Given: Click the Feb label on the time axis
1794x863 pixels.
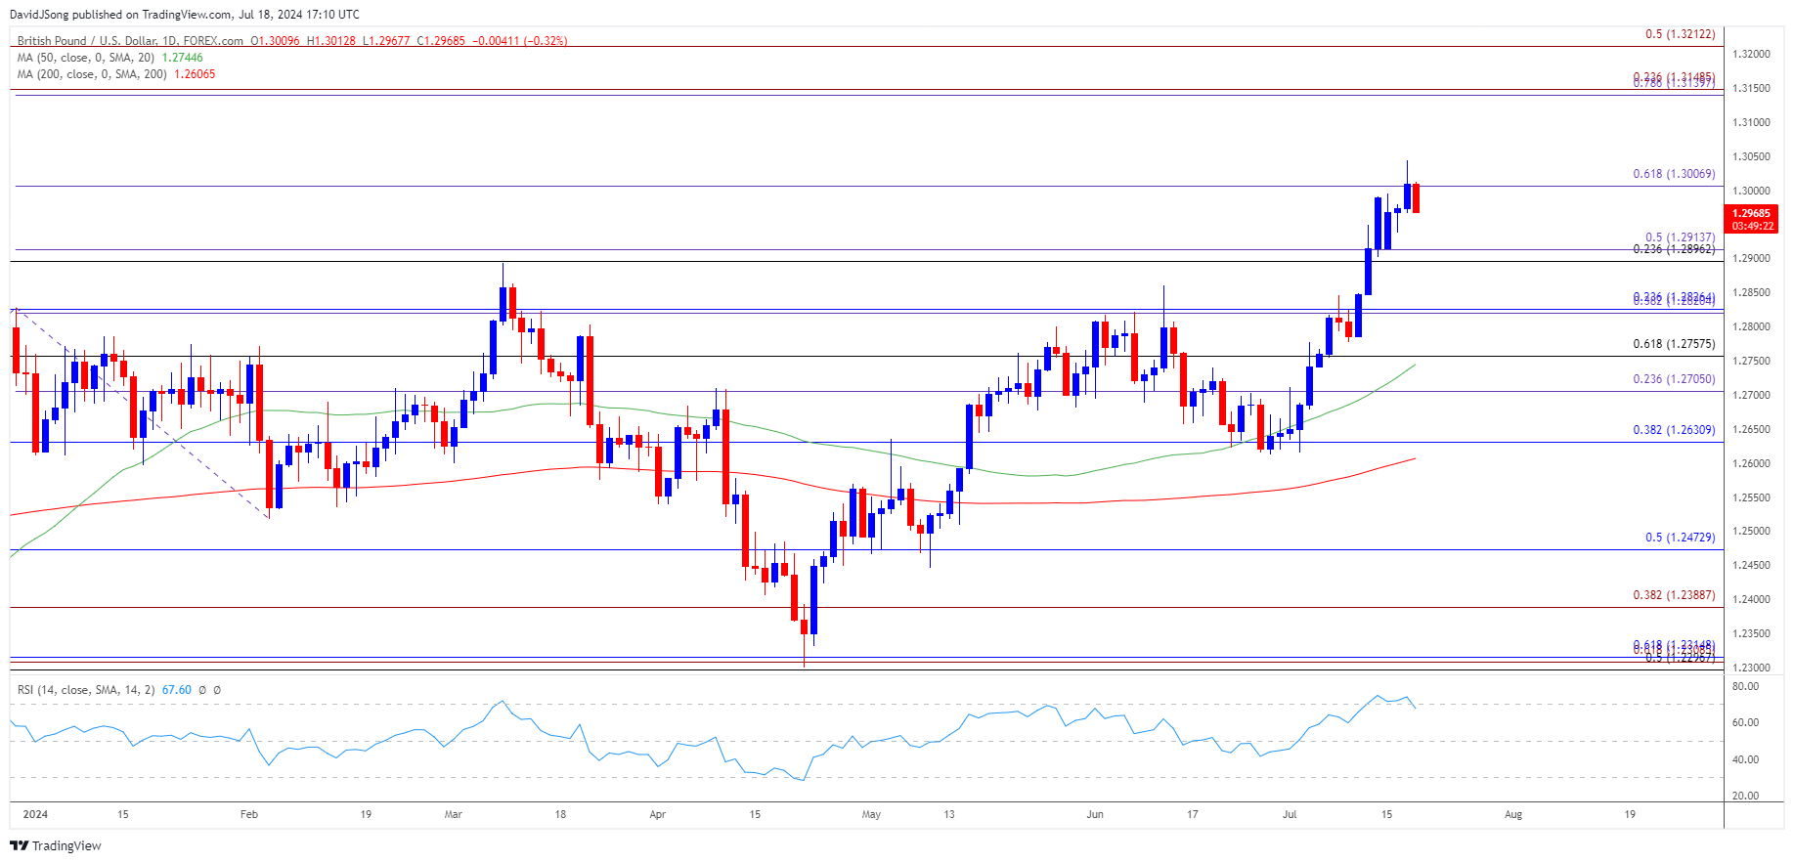Looking at the screenshot, I should [249, 814].
